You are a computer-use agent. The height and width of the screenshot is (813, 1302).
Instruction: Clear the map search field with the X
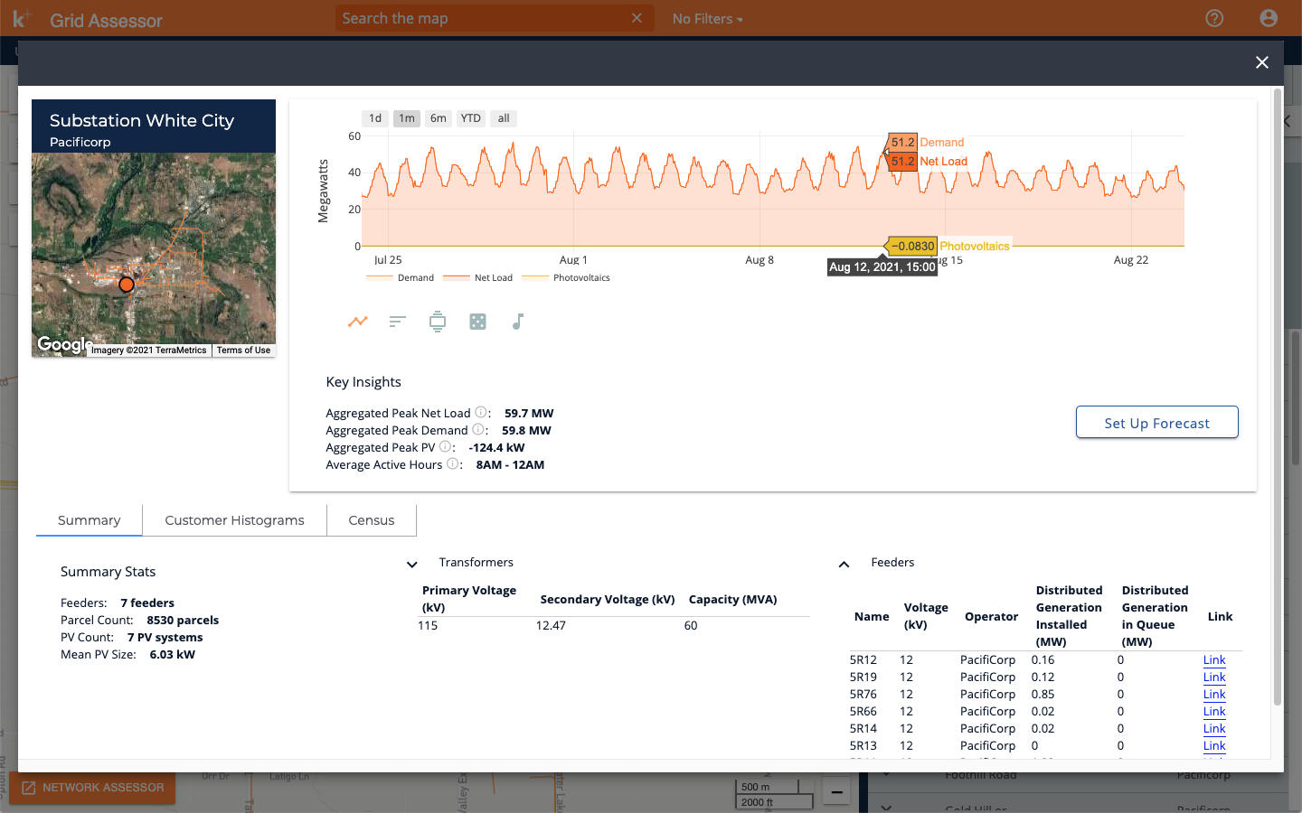pyautogui.click(x=637, y=18)
